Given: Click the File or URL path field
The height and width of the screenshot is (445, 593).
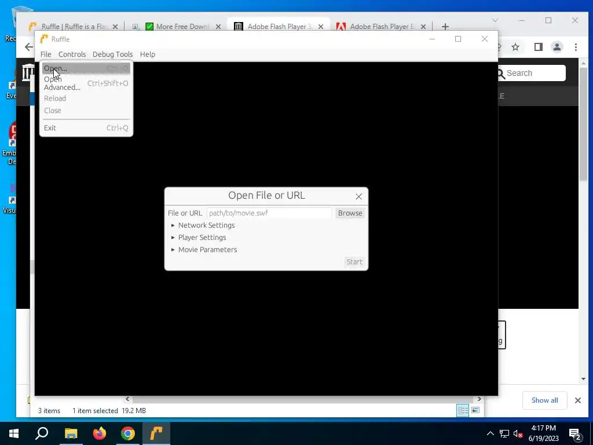Looking at the screenshot, I should point(269,213).
